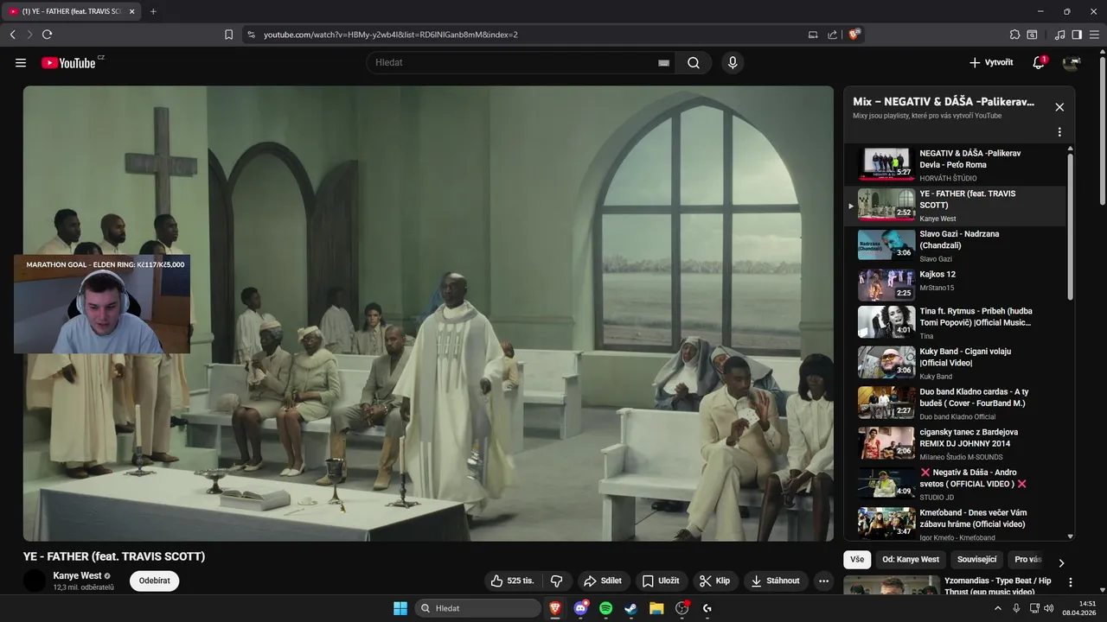Open OBS Studio from the taskbar
Image resolution: width=1107 pixels, height=622 pixels.
click(682, 608)
